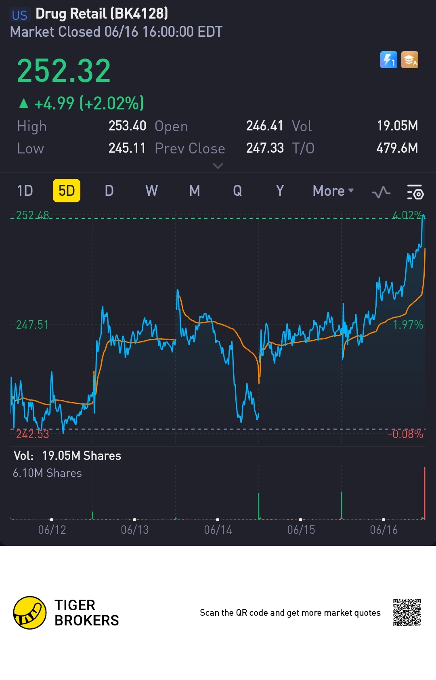Tap the blue lightning bolt icon

click(388, 60)
